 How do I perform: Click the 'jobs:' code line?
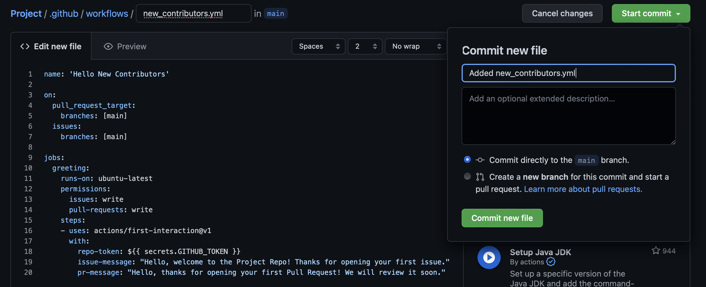54,157
